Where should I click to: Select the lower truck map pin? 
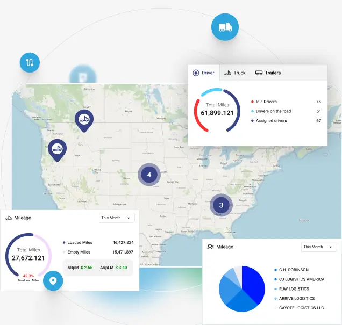tap(57, 149)
